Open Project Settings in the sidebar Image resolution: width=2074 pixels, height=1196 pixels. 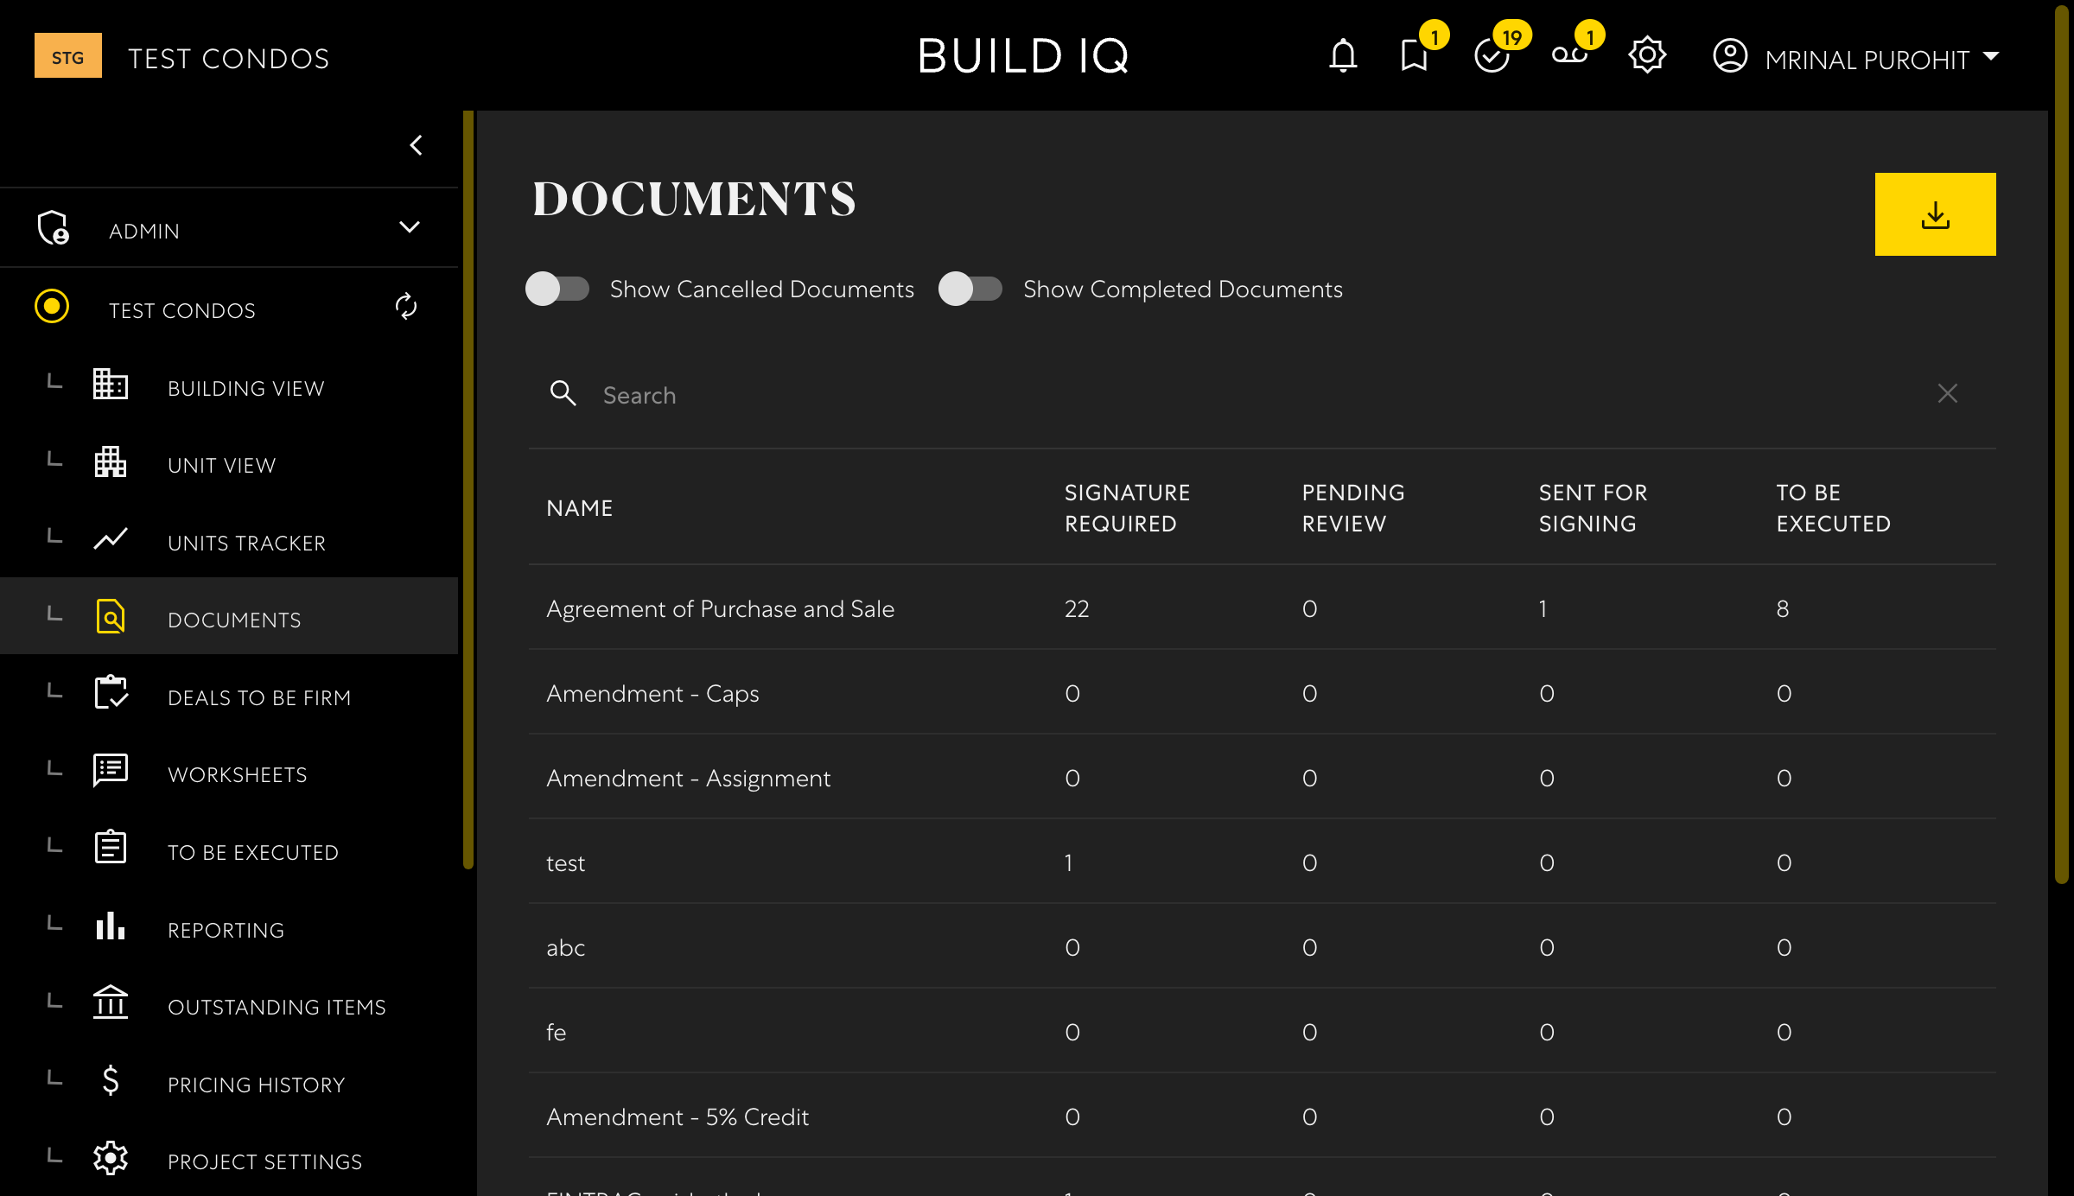[x=229, y=1158]
